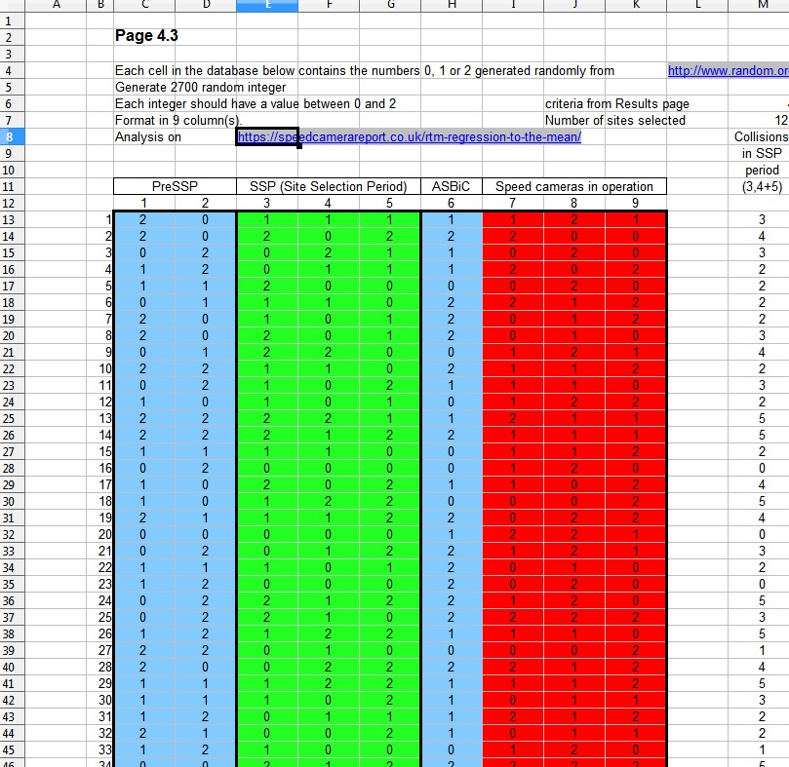Viewport: 789px width, 767px height.
Task: Select the 'Analysis on' label cell
Action: pyautogui.click(x=148, y=137)
